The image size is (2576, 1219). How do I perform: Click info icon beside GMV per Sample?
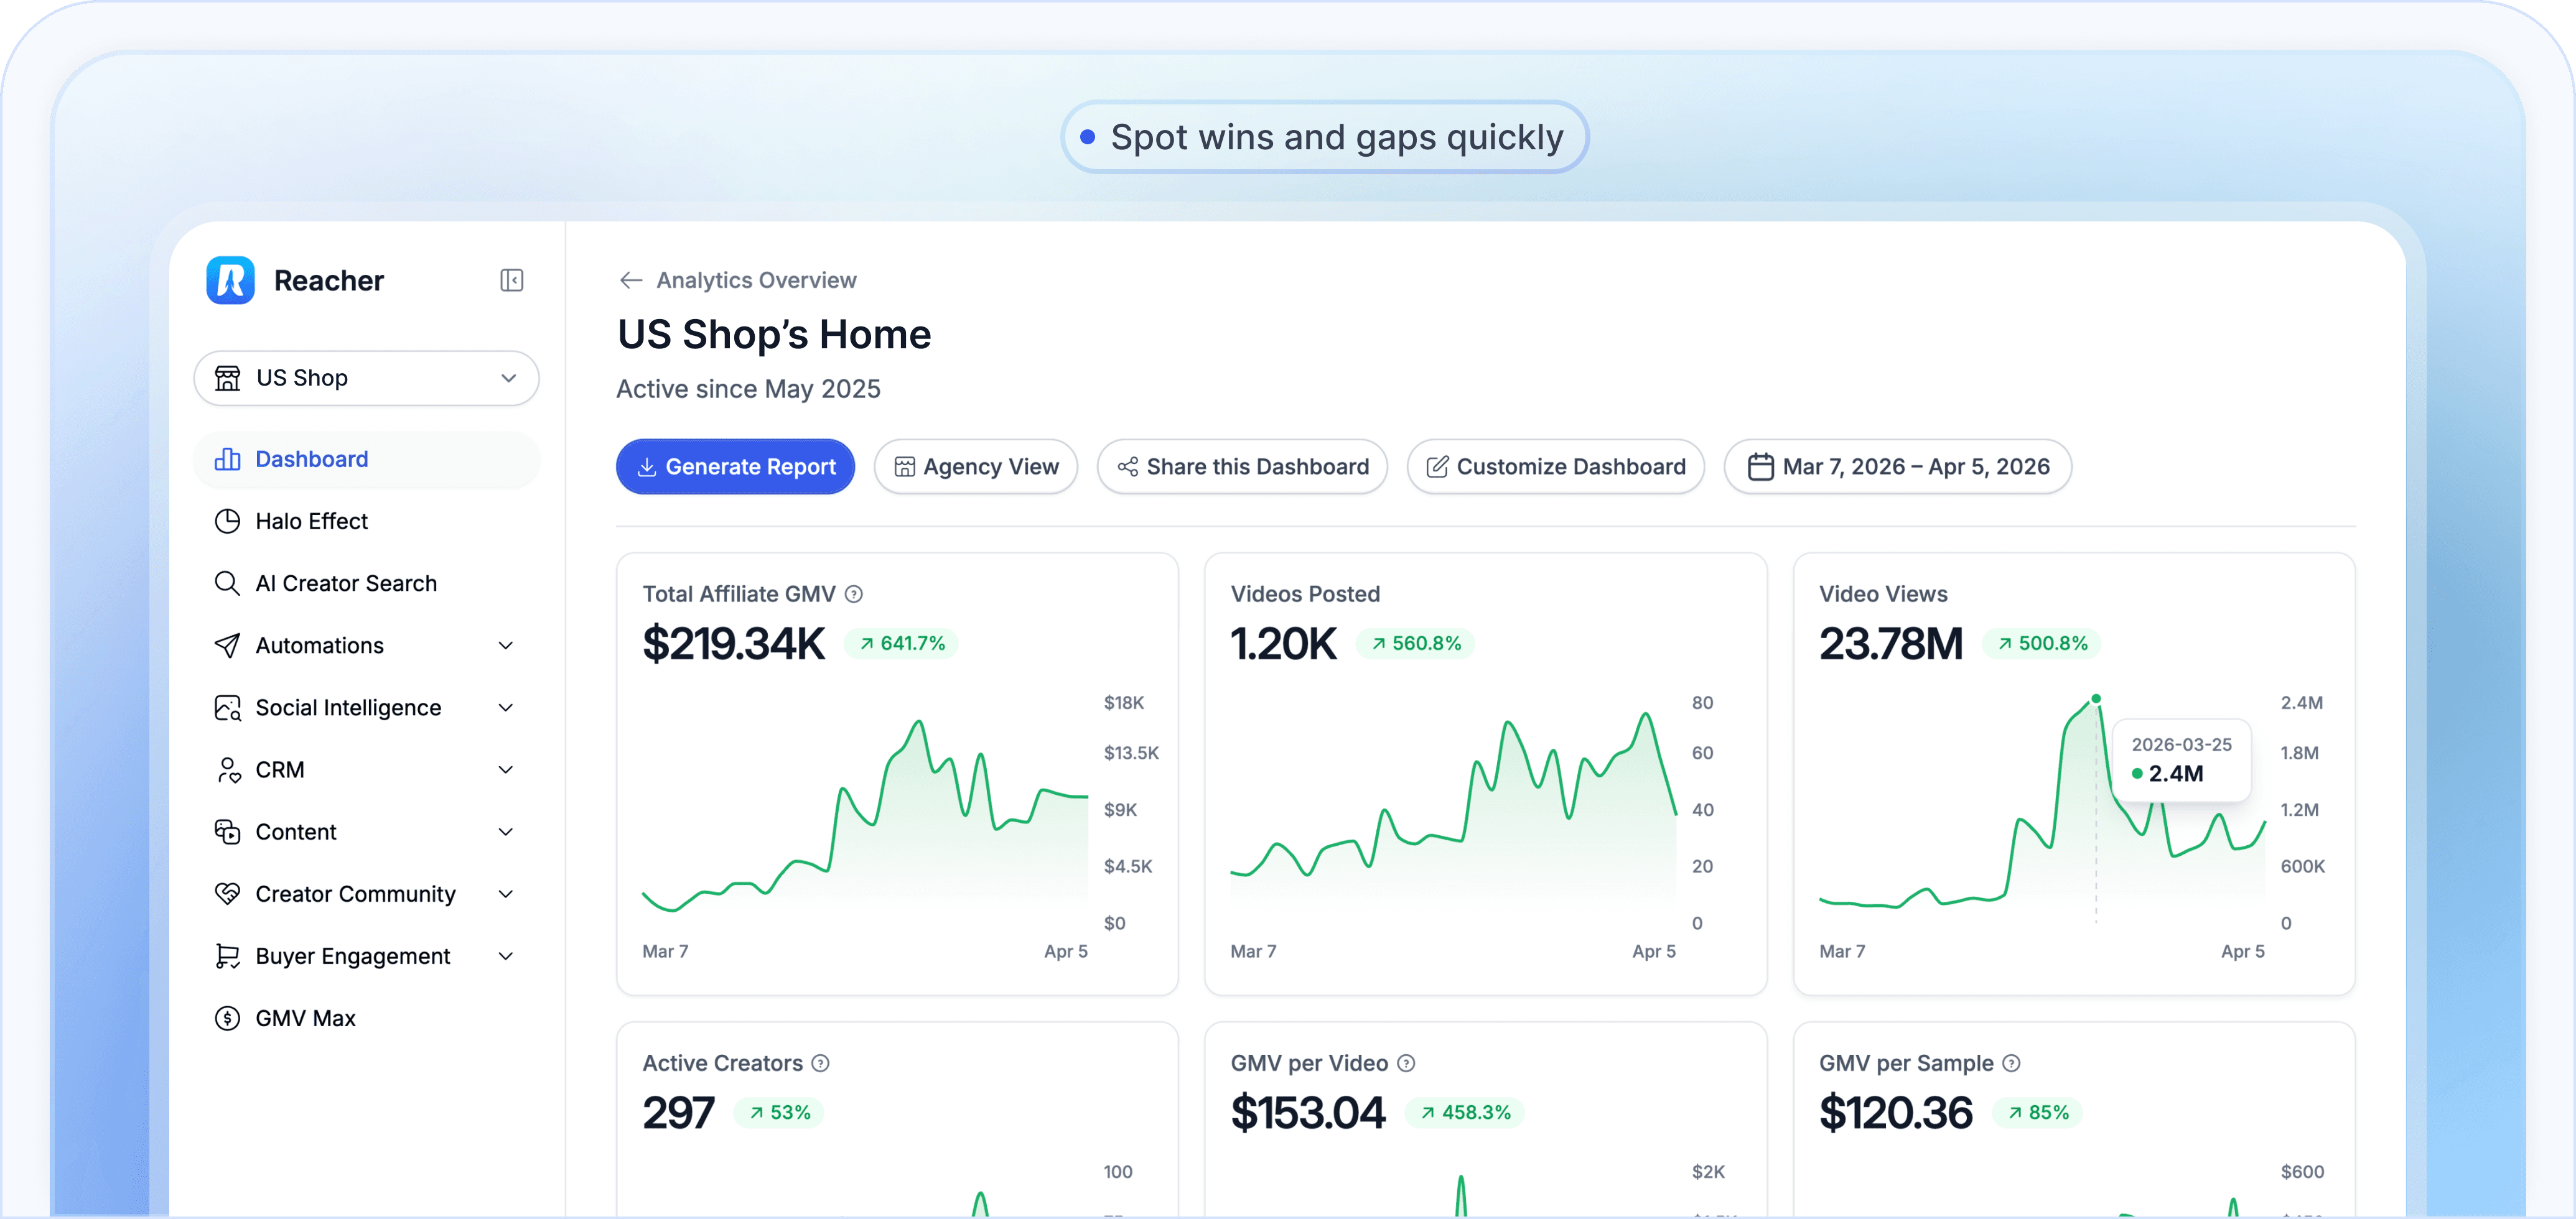(2011, 1063)
